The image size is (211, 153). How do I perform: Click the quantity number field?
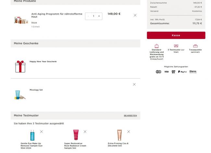point(93,16)
